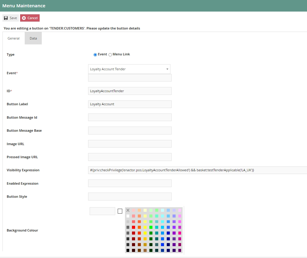307x258 pixels.
Task: Click the floppy disk icon on Save
Action: 5,18
